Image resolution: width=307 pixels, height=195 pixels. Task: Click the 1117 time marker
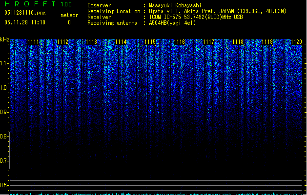point(209,42)
